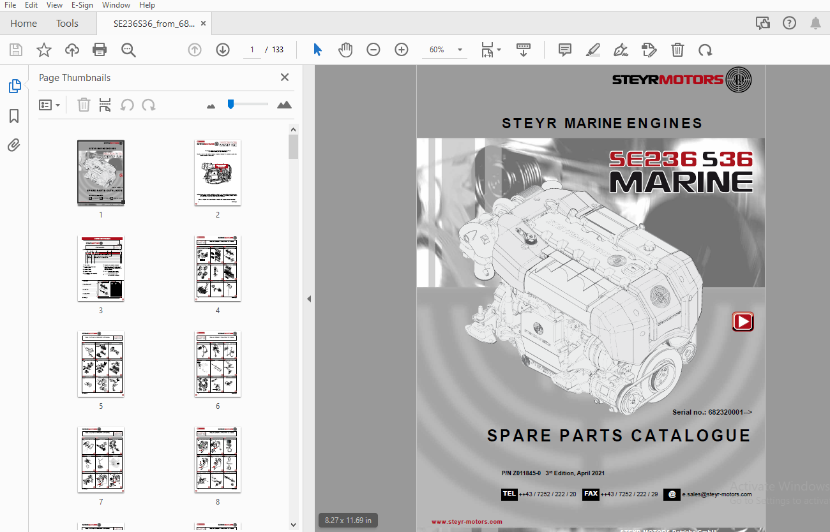Screen dimensions: 830x532
Task: Rotate pages counterclockwise in thumbnails panel
Action: coord(127,105)
